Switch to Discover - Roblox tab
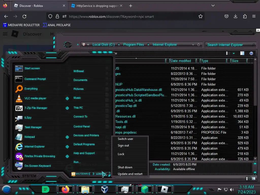260x195 pixels. [40, 6]
